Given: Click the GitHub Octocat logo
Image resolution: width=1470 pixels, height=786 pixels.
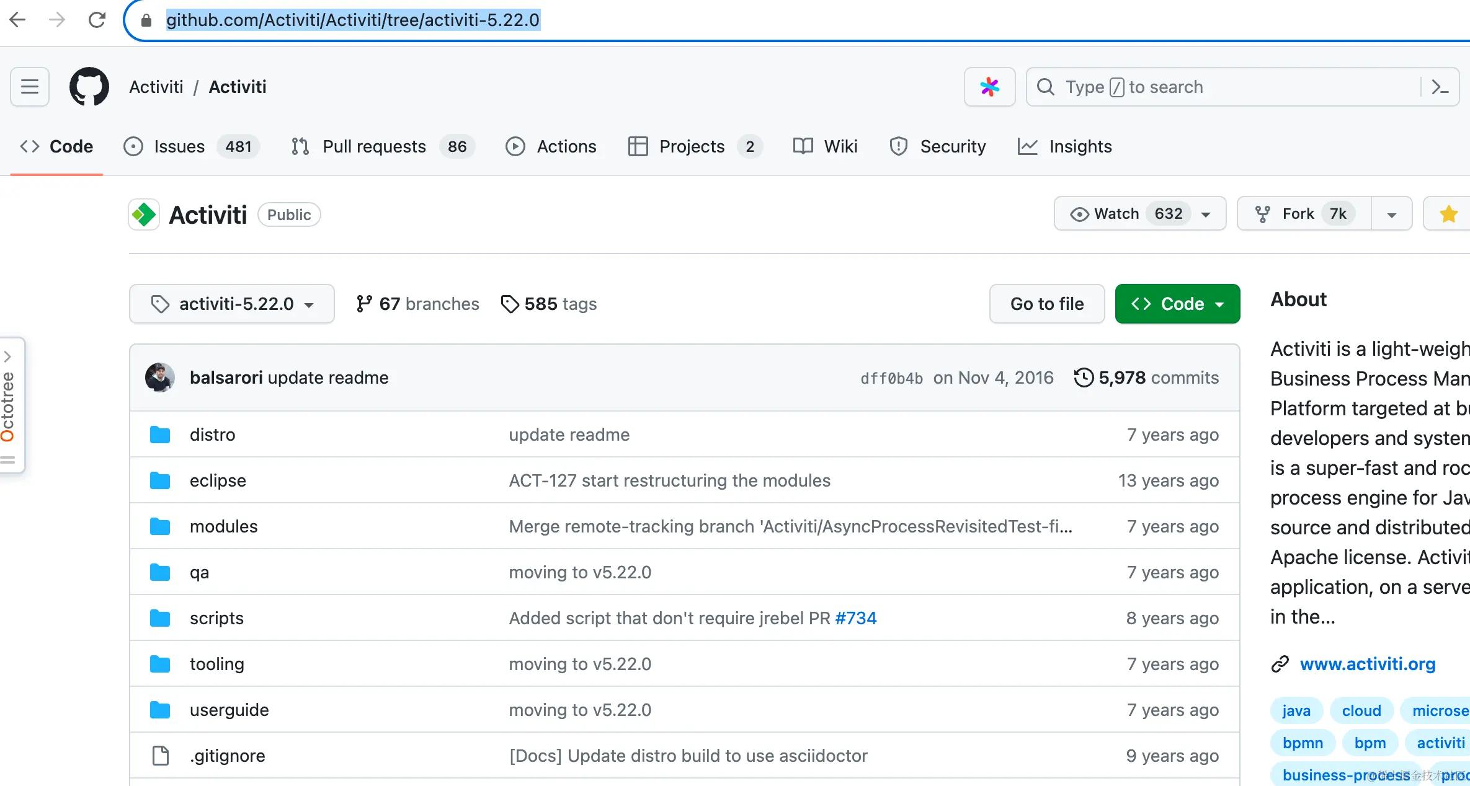Looking at the screenshot, I should coord(89,87).
